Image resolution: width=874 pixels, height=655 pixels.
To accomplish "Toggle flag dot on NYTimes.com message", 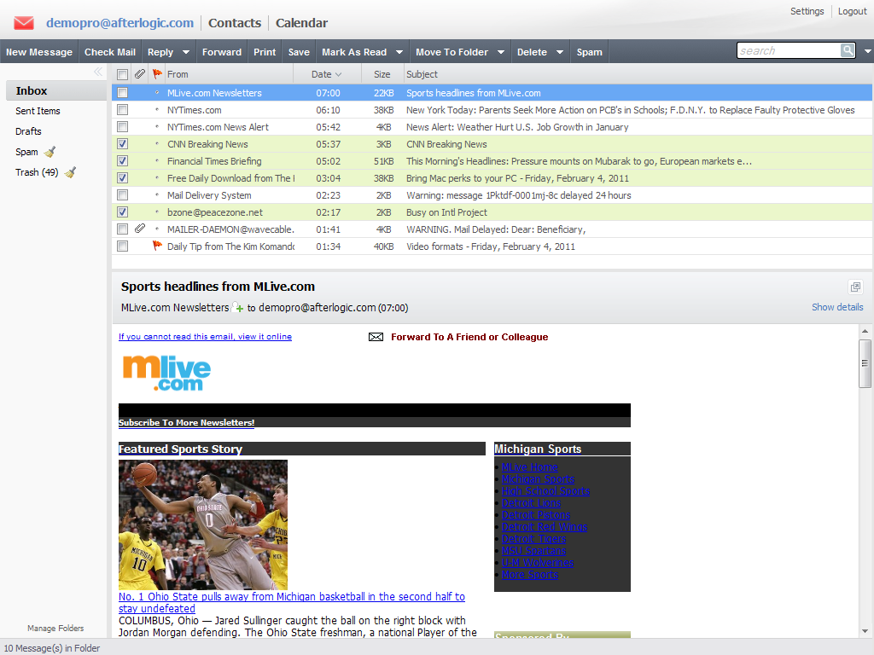I will coord(157,110).
